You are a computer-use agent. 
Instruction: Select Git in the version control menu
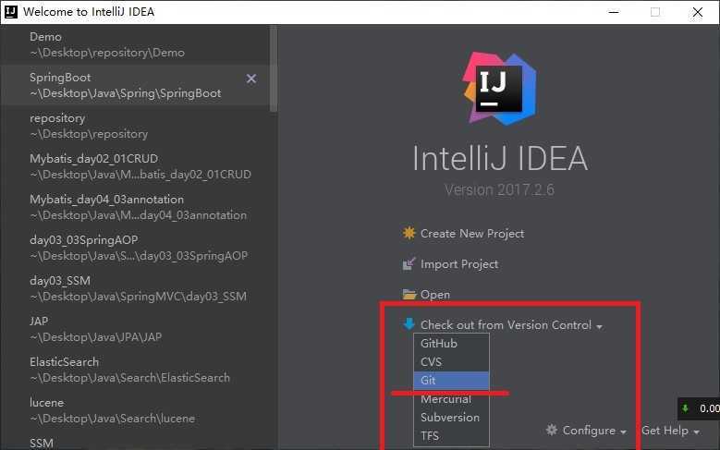(x=451, y=380)
